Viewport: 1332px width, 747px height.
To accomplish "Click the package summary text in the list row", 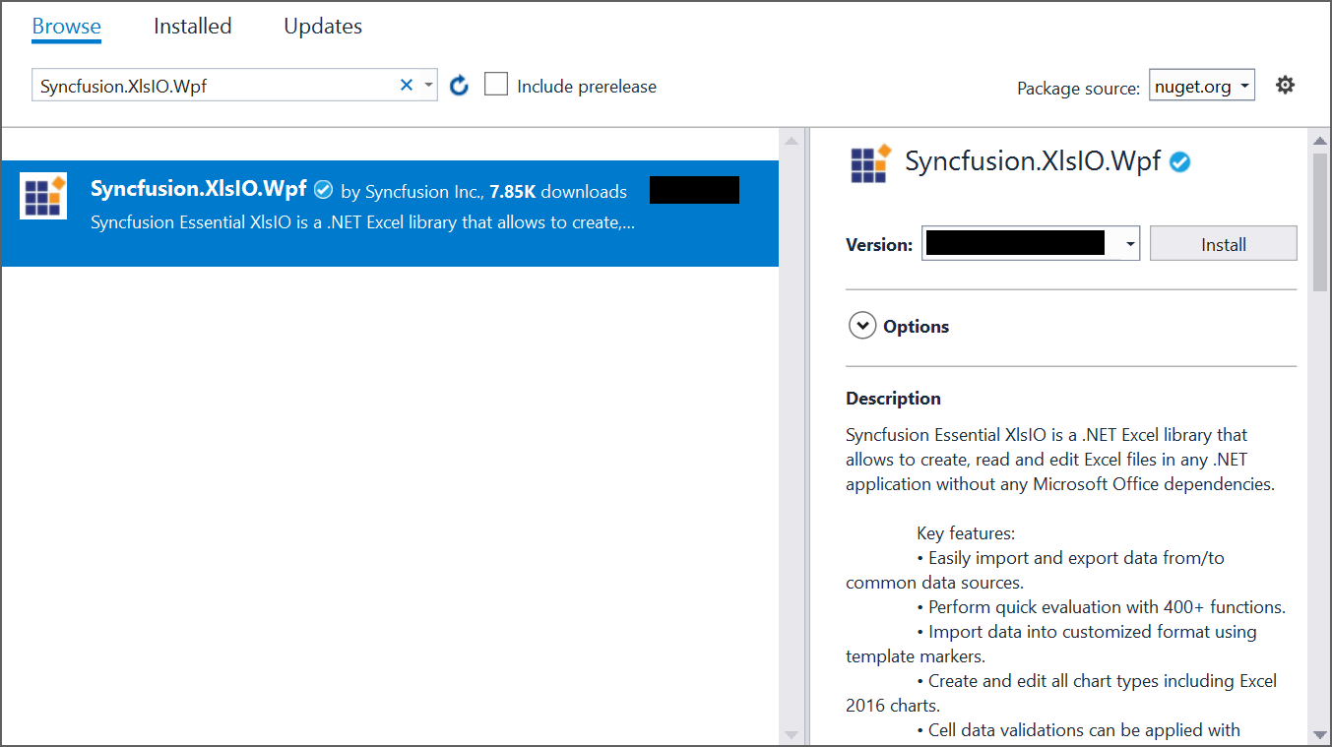I will 362,222.
